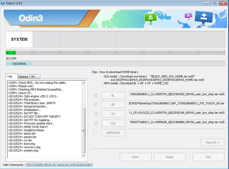This screenshot has height=169, width=229.
Task: Click log line 'param.bin'
Action: click(22, 137)
